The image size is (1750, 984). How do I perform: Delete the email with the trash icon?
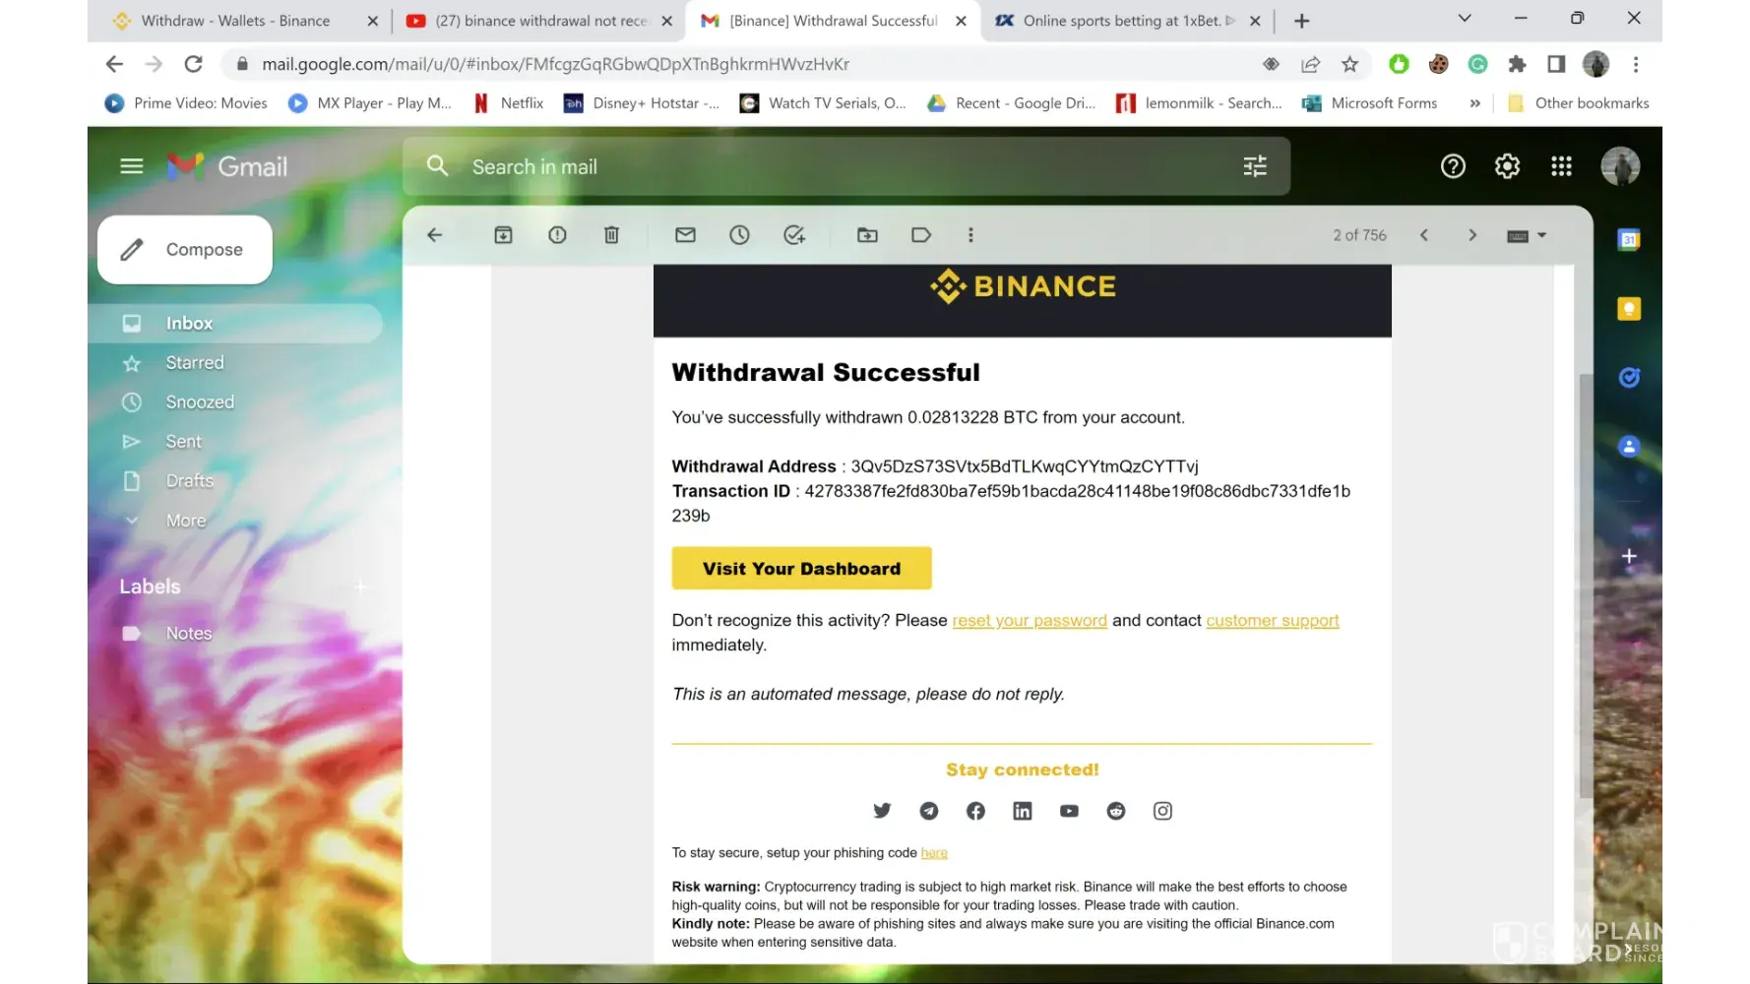[x=611, y=235]
